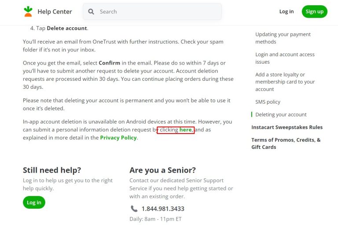
Task: Open the Privacy Policy link
Action: click(118, 138)
